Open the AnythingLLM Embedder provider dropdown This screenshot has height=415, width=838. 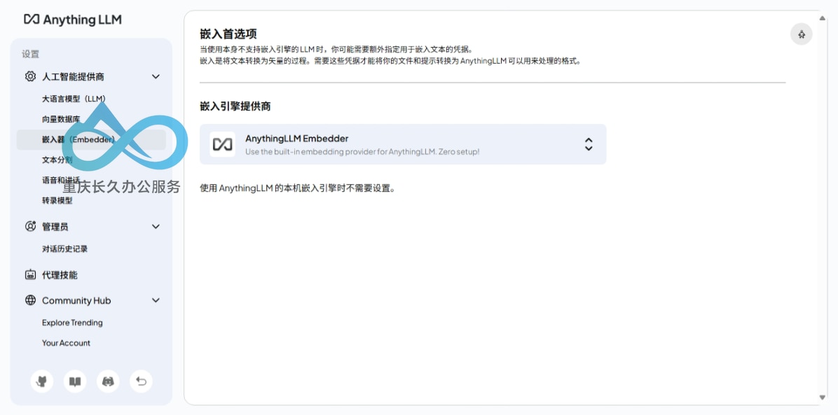click(403, 144)
